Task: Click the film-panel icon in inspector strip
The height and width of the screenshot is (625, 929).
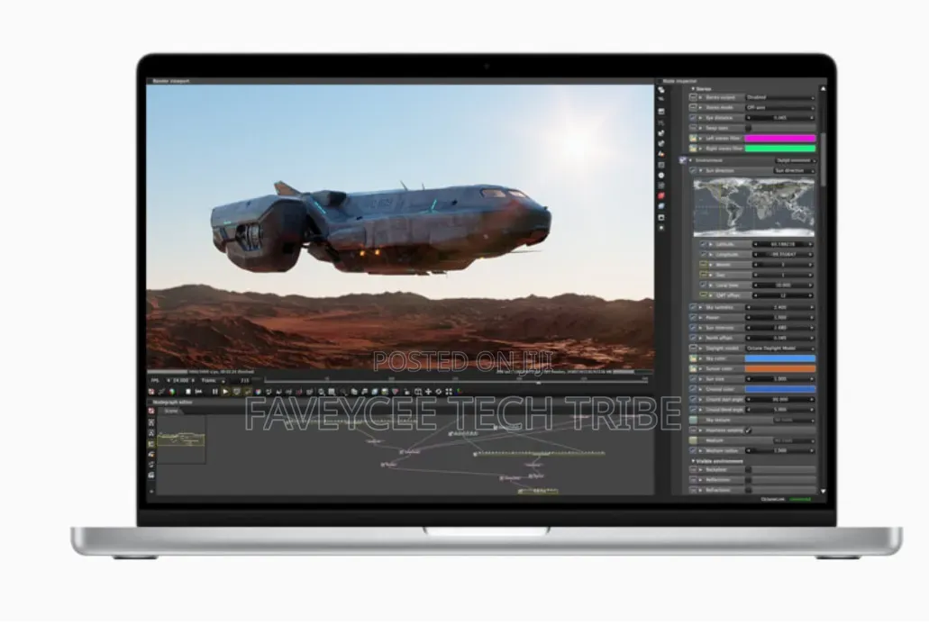Action: tap(661, 112)
